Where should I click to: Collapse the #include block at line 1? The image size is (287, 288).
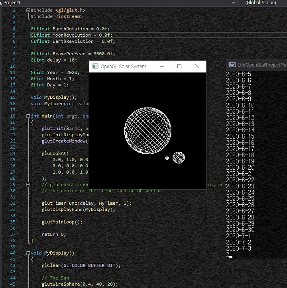28,10
